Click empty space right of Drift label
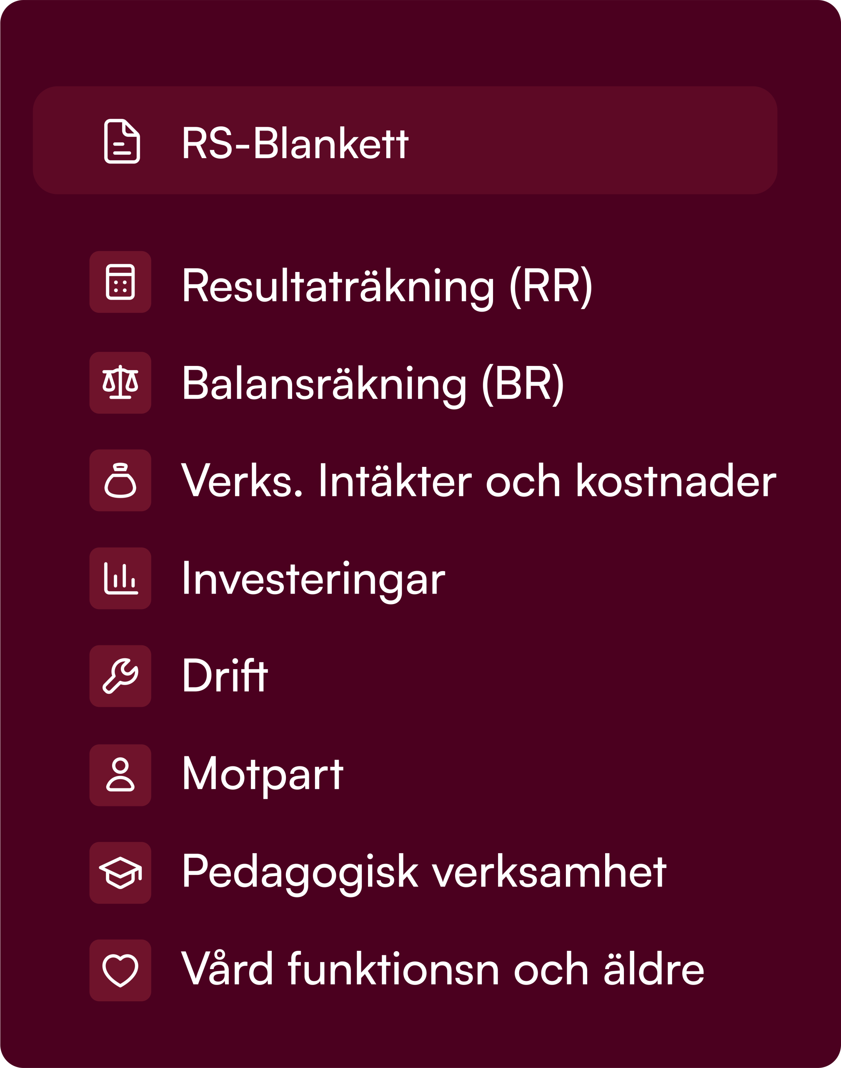841x1068 pixels. pos(492,676)
